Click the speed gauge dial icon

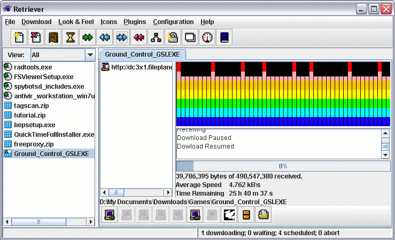pyautogui.click(x=207, y=37)
